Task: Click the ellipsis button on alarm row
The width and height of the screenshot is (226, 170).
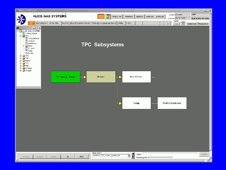Action: coord(169,23)
